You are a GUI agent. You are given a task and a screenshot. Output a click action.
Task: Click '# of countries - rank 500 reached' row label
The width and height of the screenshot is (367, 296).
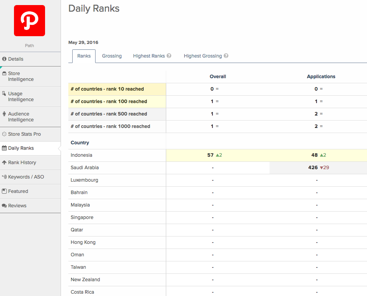coord(109,114)
